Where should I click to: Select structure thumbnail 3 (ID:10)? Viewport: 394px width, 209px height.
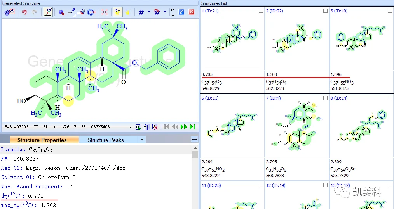click(362, 39)
